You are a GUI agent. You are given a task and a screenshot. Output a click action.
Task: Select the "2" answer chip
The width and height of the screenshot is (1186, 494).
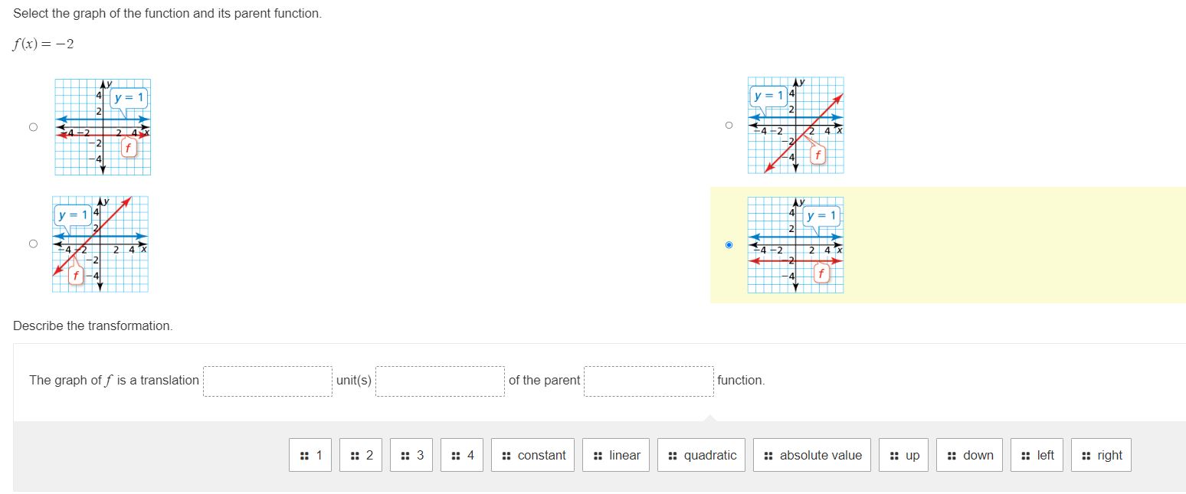(x=360, y=454)
